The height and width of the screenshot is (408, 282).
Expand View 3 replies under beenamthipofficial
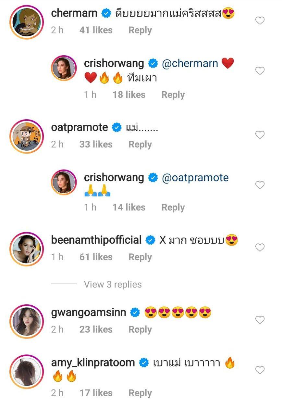pyautogui.click(x=113, y=284)
